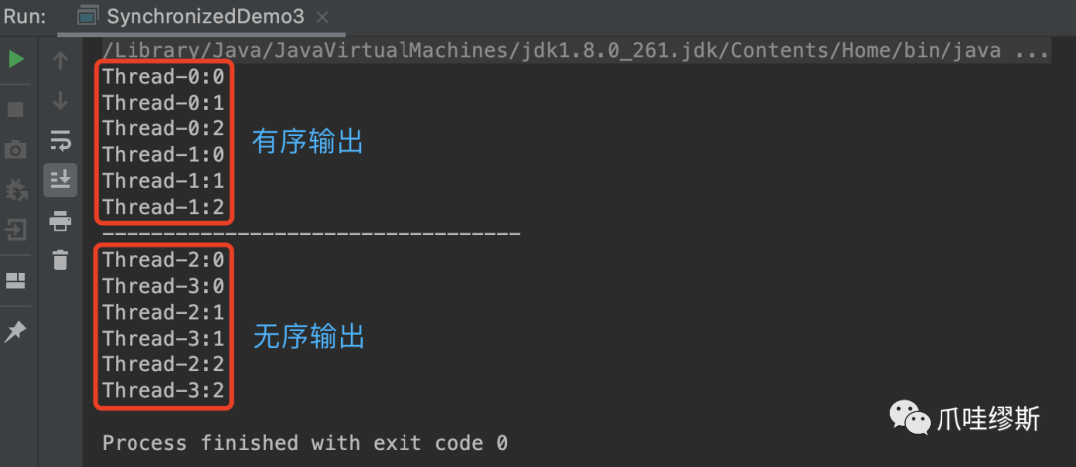Image resolution: width=1076 pixels, height=467 pixels.
Task: Clear all console output with trash icon
Action: pos(61,260)
